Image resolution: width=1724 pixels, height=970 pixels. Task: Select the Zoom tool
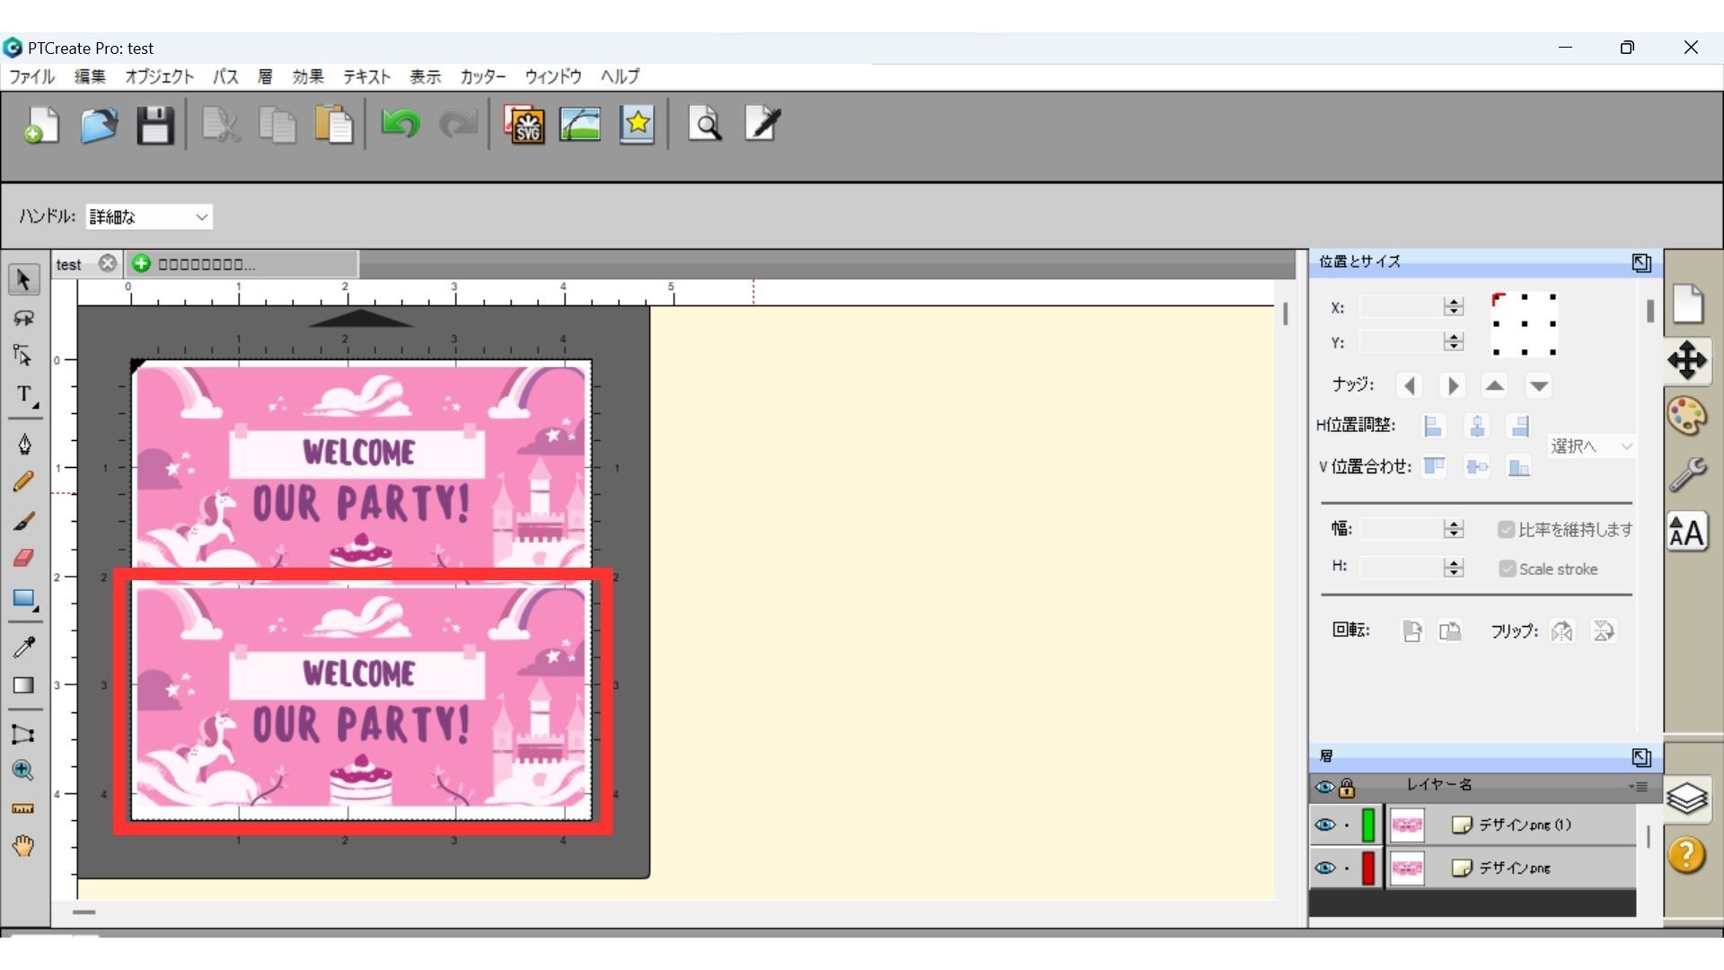pos(24,771)
